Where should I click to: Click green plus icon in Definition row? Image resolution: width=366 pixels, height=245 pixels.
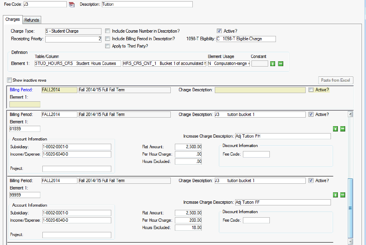coord(273,64)
